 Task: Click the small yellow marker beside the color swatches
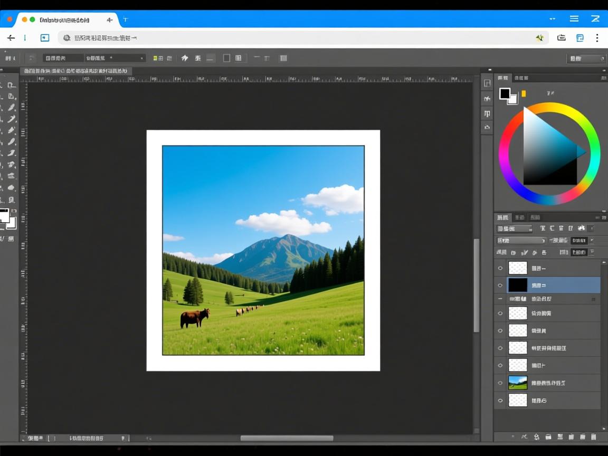524,94
